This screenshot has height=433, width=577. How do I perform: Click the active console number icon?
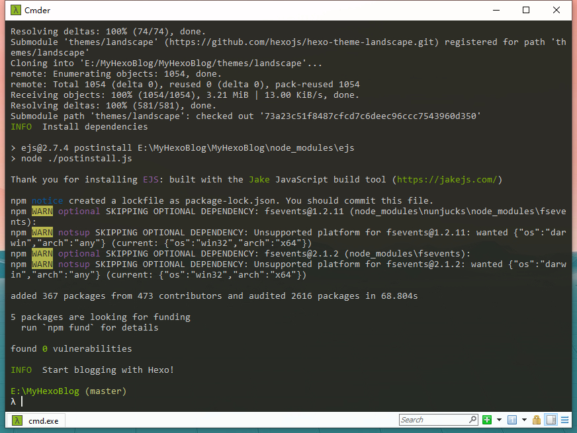point(512,420)
